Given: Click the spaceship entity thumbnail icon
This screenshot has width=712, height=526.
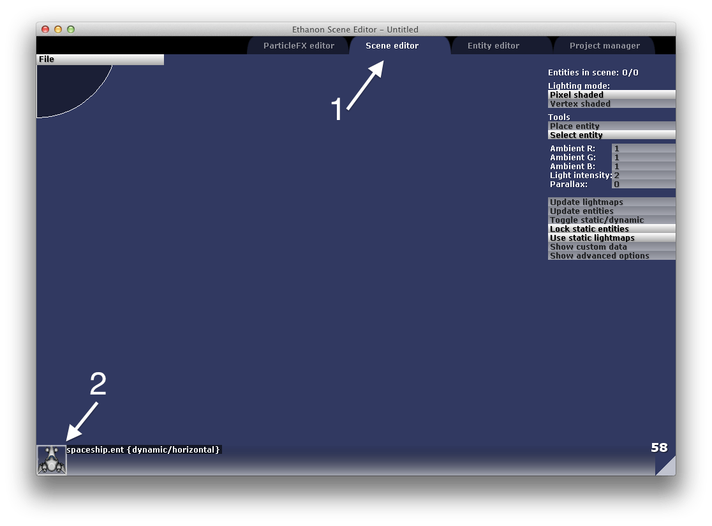Looking at the screenshot, I should pyautogui.click(x=52, y=460).
